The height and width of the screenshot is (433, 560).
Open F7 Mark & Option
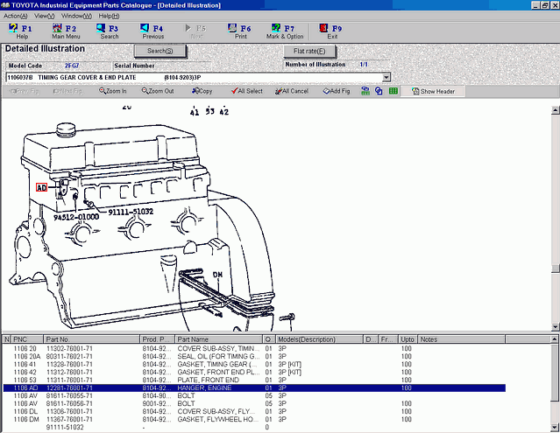[285, 31]
